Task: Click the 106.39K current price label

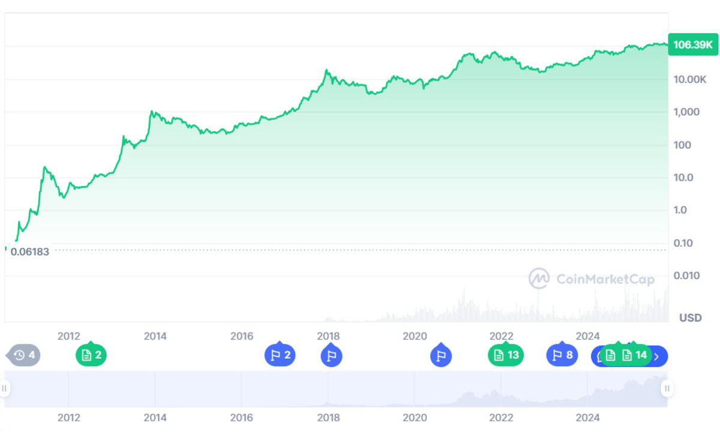Action: tap(692, 44)
